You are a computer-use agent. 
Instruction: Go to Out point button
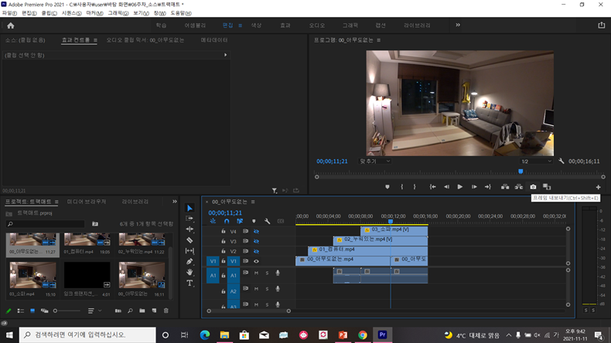tap(487, 187)
